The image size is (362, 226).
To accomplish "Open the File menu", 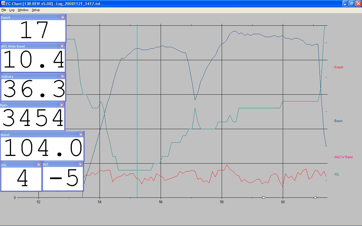I will [4, 10].
